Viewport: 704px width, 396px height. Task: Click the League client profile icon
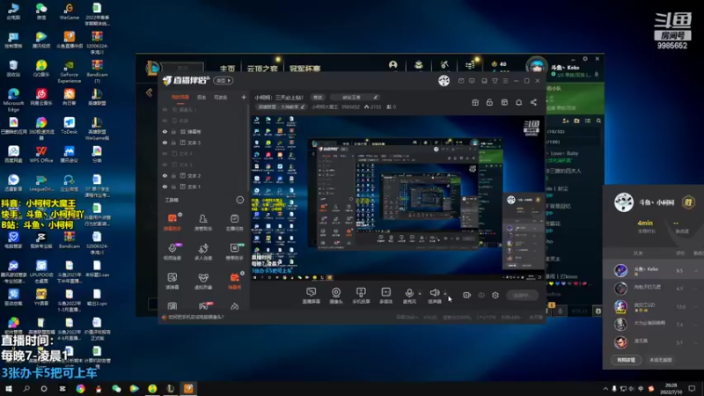pos(392,64)
